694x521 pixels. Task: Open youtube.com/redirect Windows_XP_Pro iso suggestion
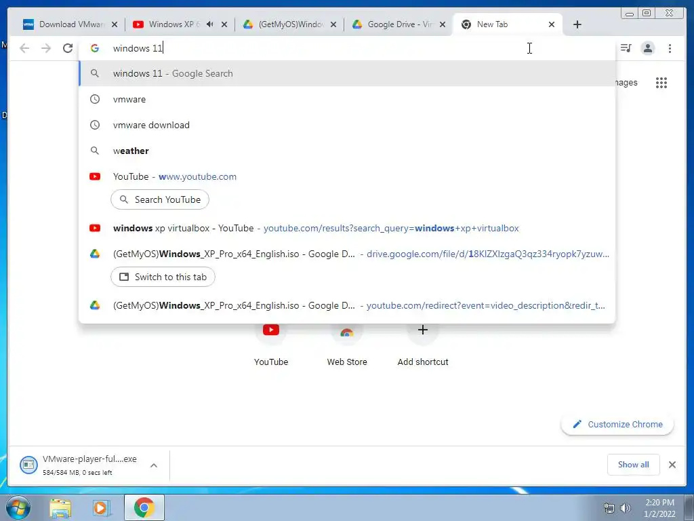[348, 305]
